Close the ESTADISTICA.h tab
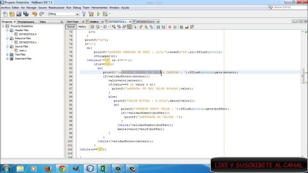The height and width of the screenshot is (173, 308). [158, 22]
